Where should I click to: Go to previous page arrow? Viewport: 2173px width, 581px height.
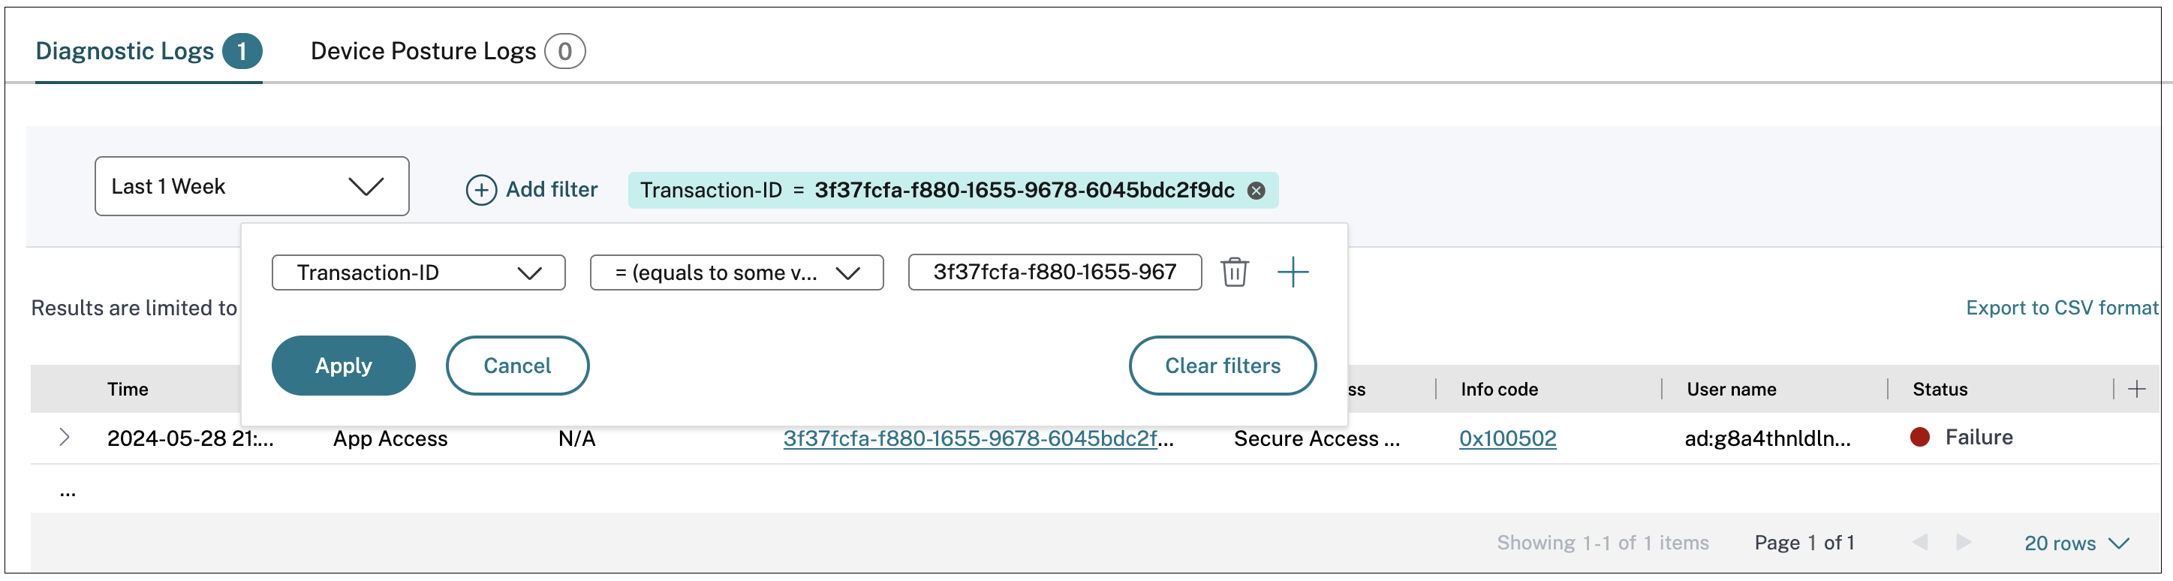[x=1921, y=542]
